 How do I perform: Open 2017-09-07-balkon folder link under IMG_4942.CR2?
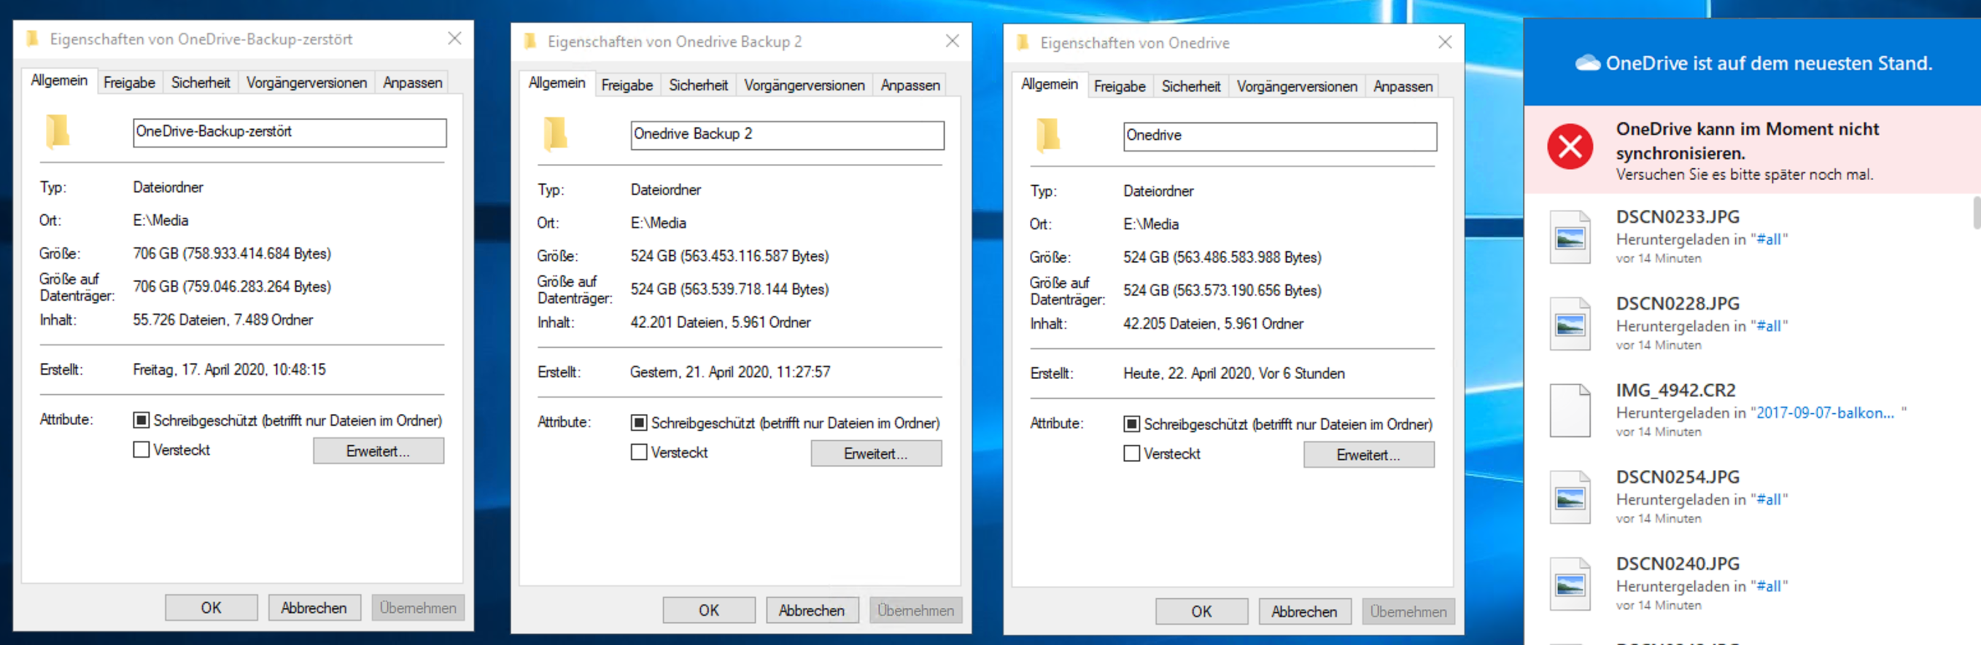[x=1826, y=413]
